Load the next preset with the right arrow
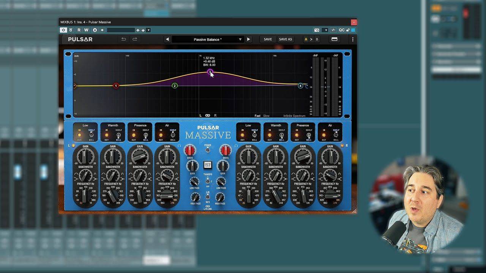 249,39
